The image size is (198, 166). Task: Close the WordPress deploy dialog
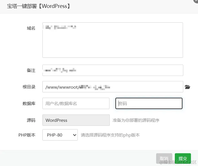pos(196,1)
